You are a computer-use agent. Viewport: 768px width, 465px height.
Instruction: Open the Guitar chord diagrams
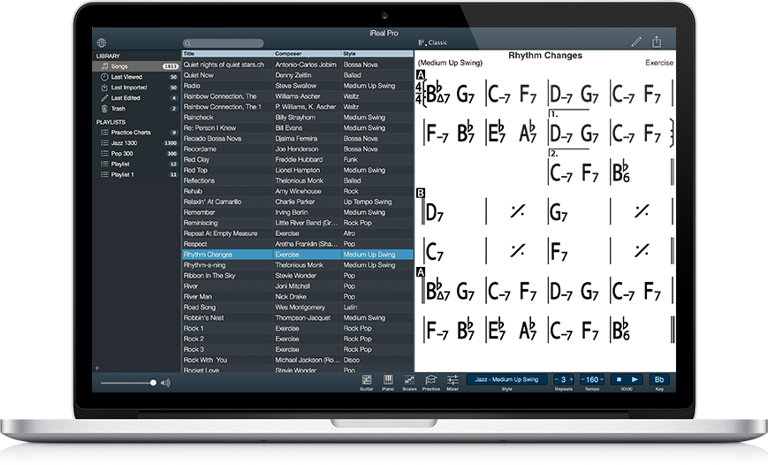tap(366, 381)
